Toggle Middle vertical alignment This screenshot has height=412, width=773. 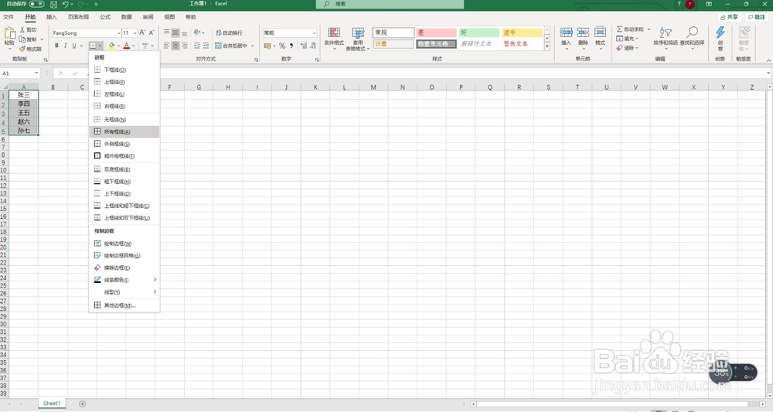click(x=175, y=32)
